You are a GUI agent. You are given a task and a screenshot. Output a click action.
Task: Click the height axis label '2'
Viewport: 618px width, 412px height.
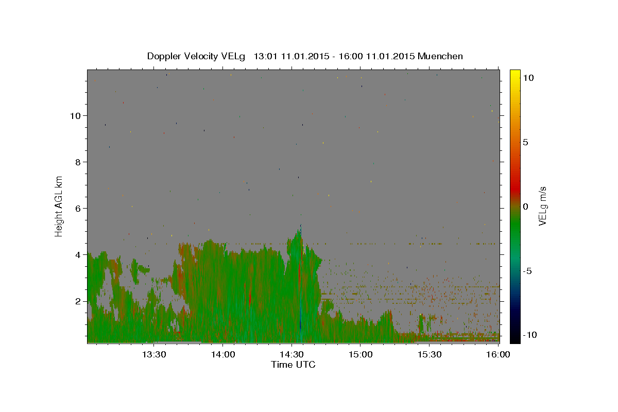click(78, 301)
